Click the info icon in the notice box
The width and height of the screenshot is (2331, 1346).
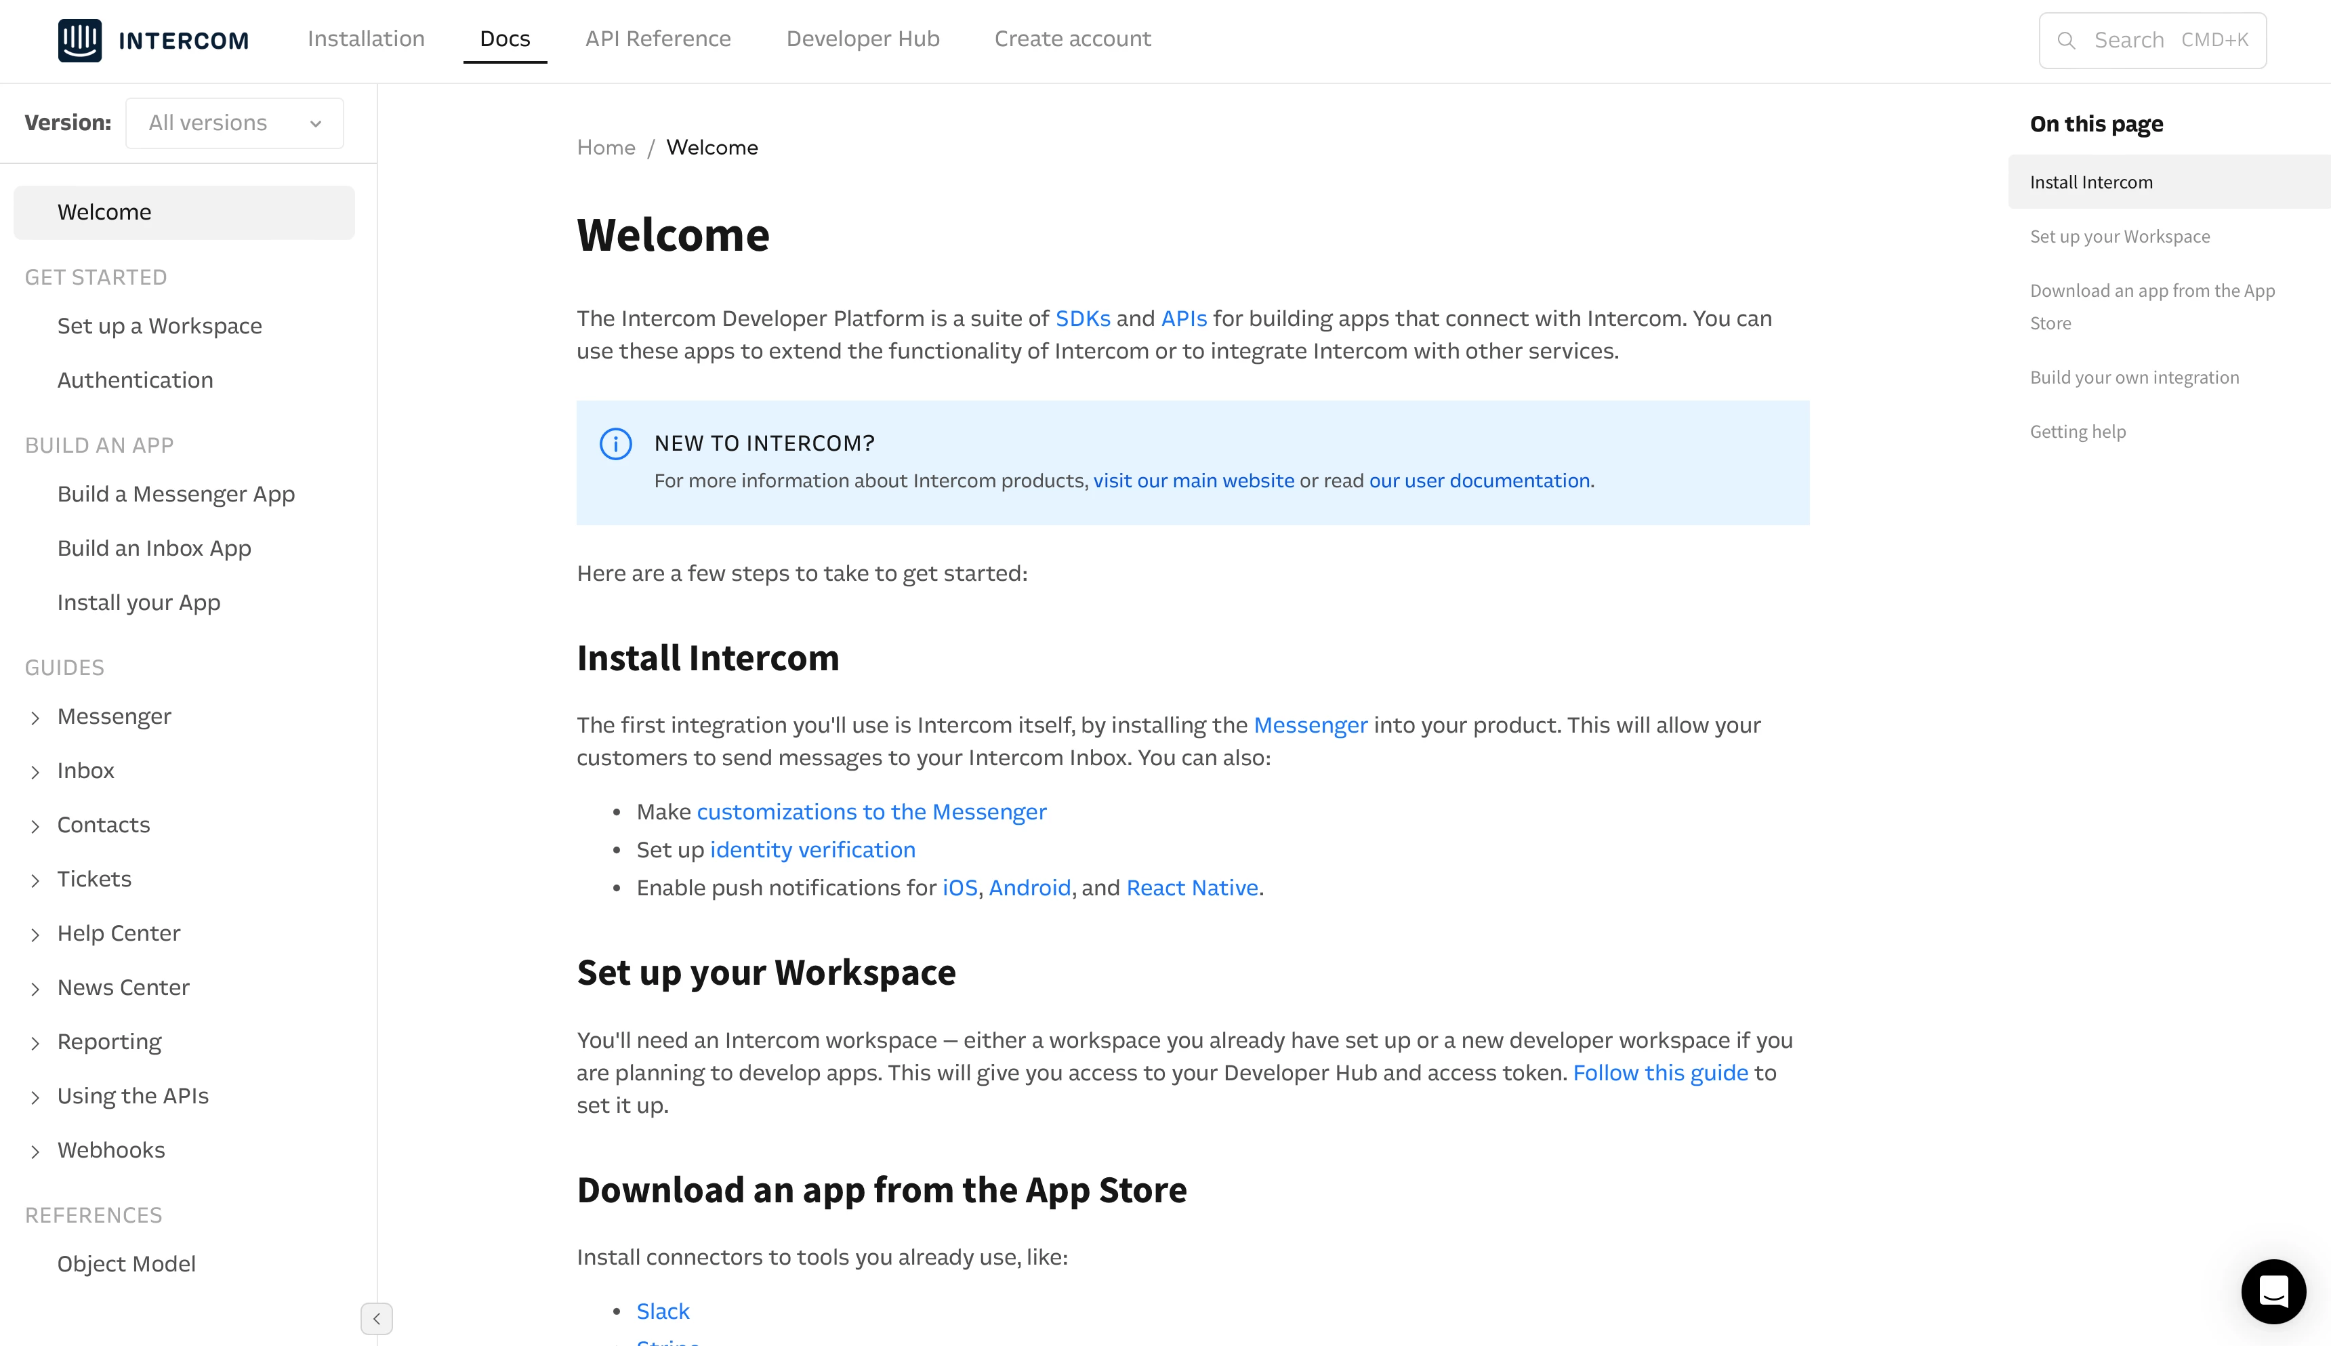pos(615,444)
